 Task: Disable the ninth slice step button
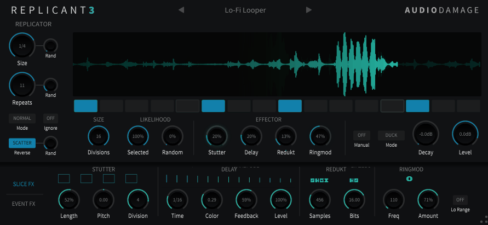tap(290, 106)
